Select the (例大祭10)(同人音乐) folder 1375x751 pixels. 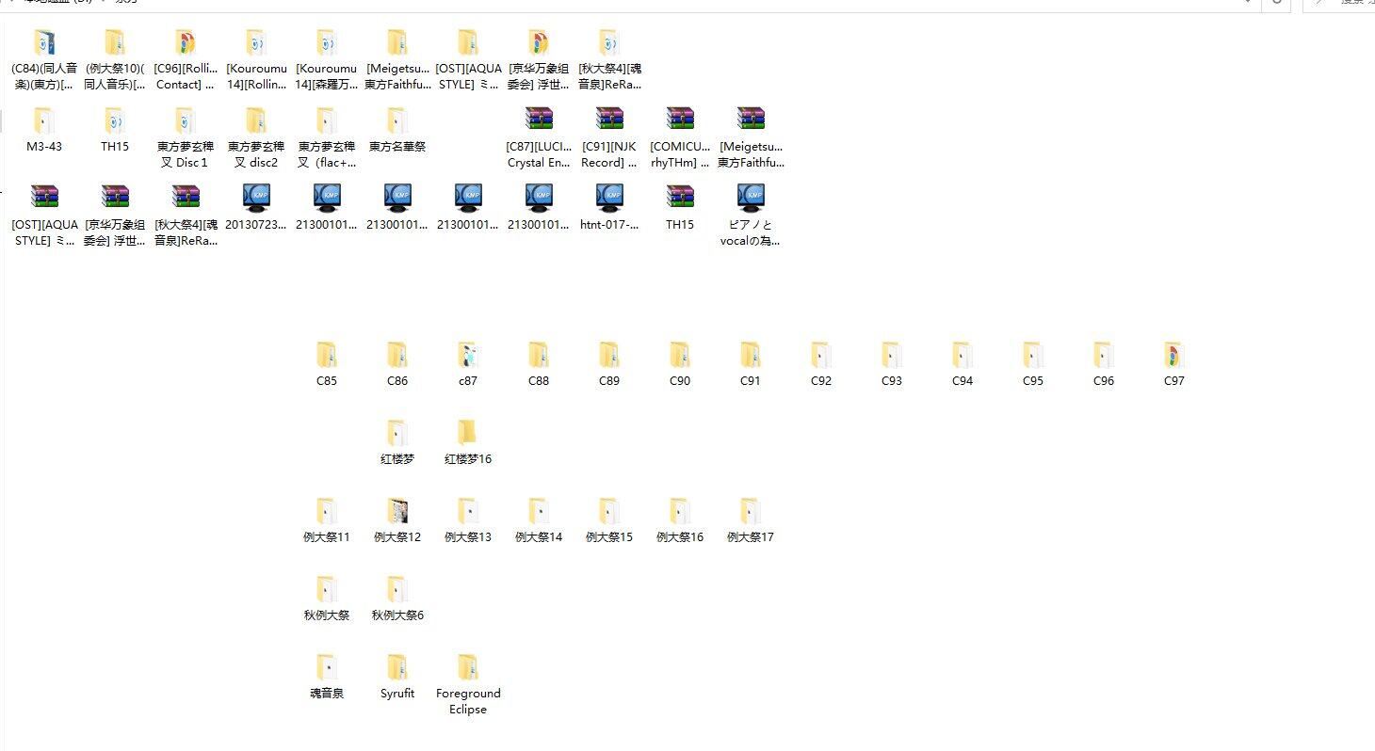click(115, 60)
